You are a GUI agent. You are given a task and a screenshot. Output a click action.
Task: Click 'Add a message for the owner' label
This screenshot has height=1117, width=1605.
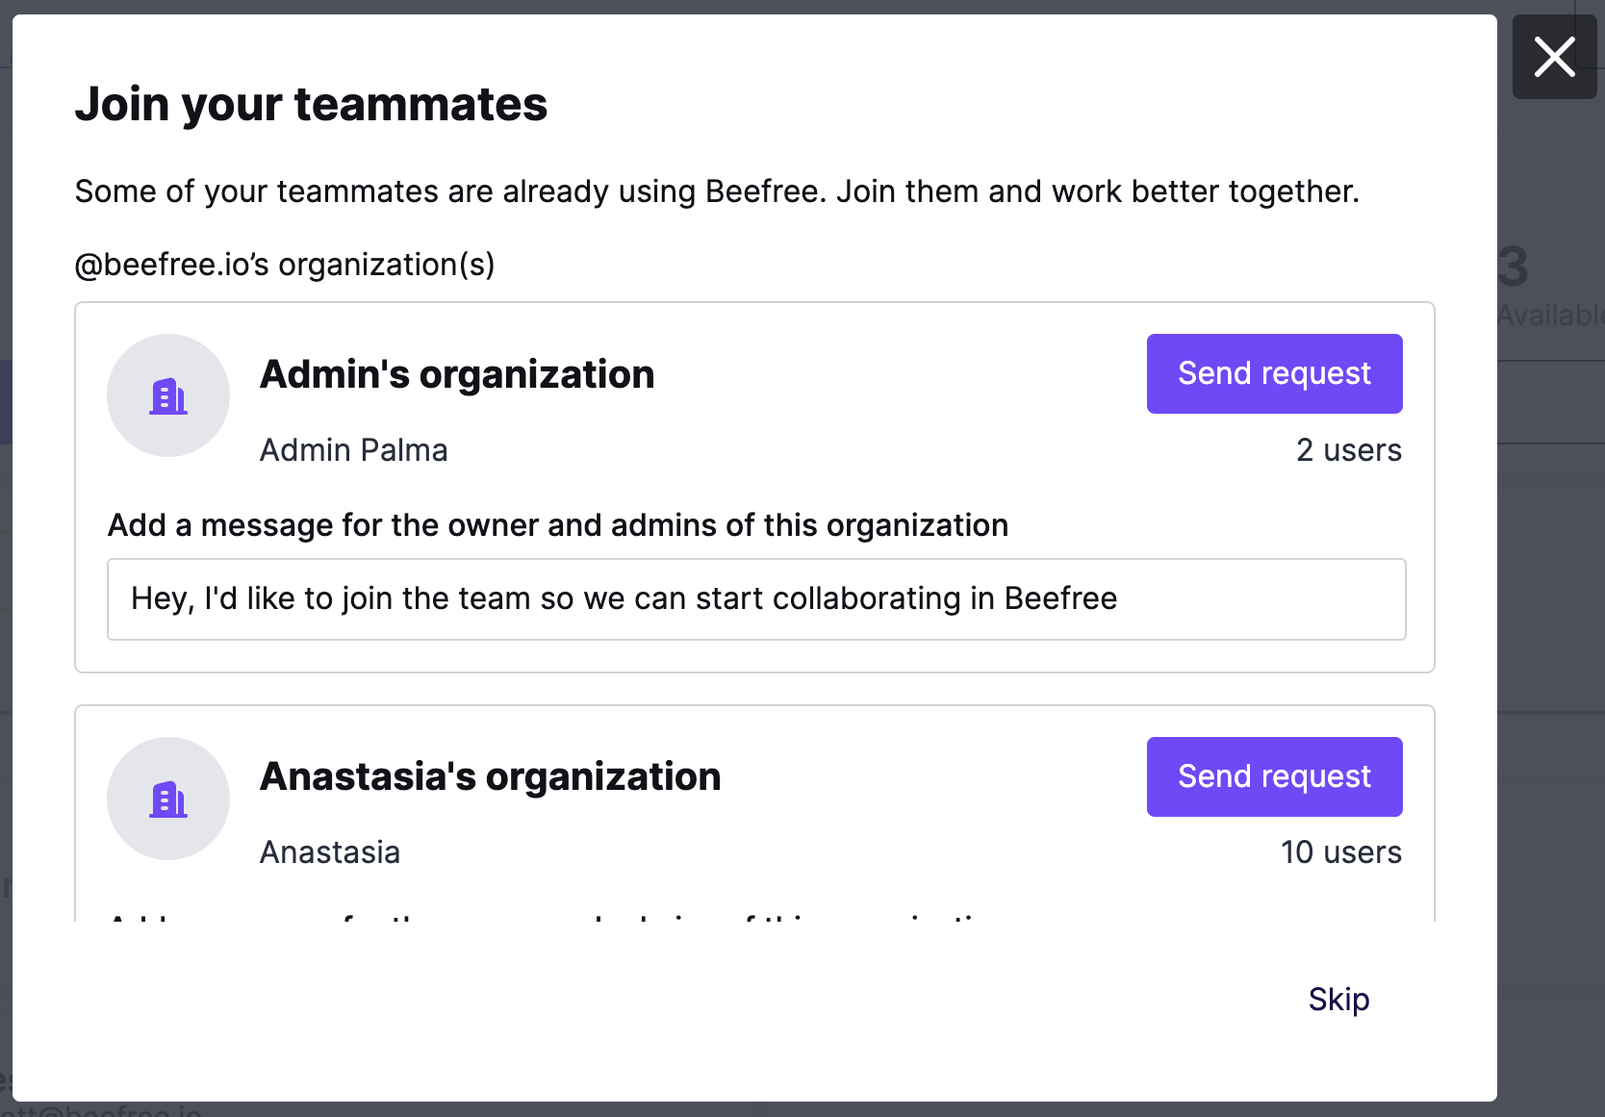(x=558, y=525)
